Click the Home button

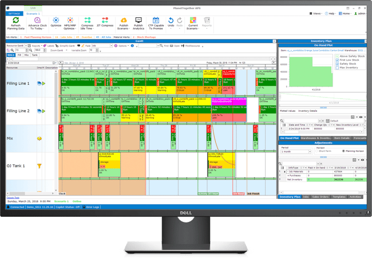point(345,14)
